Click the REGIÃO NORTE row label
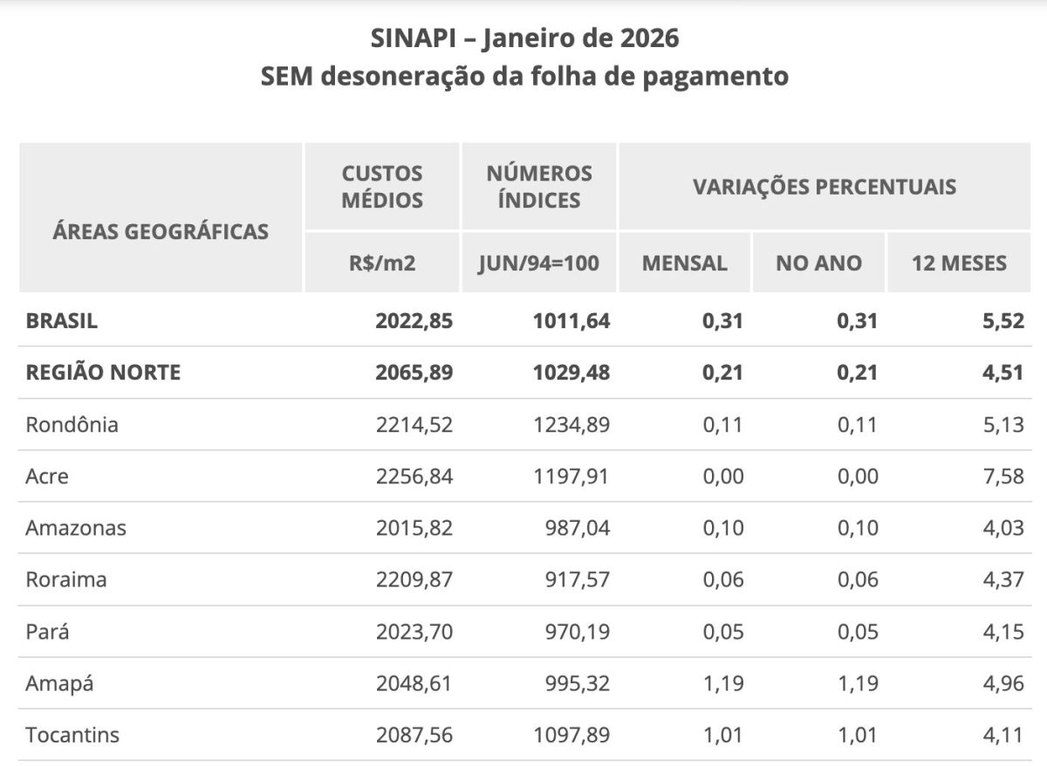 point(103,373)
